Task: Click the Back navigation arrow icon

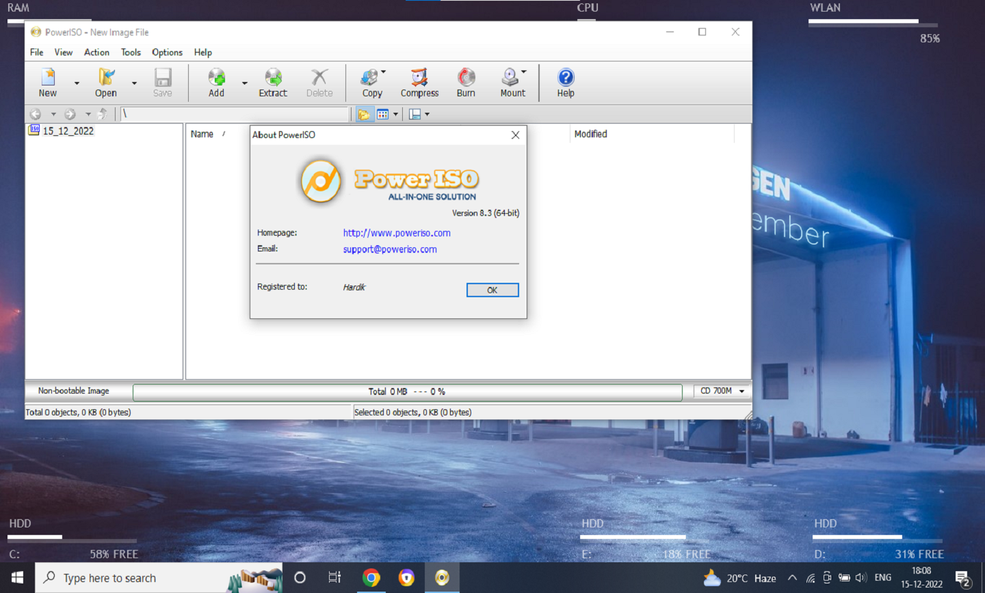Action: [36, 114]
